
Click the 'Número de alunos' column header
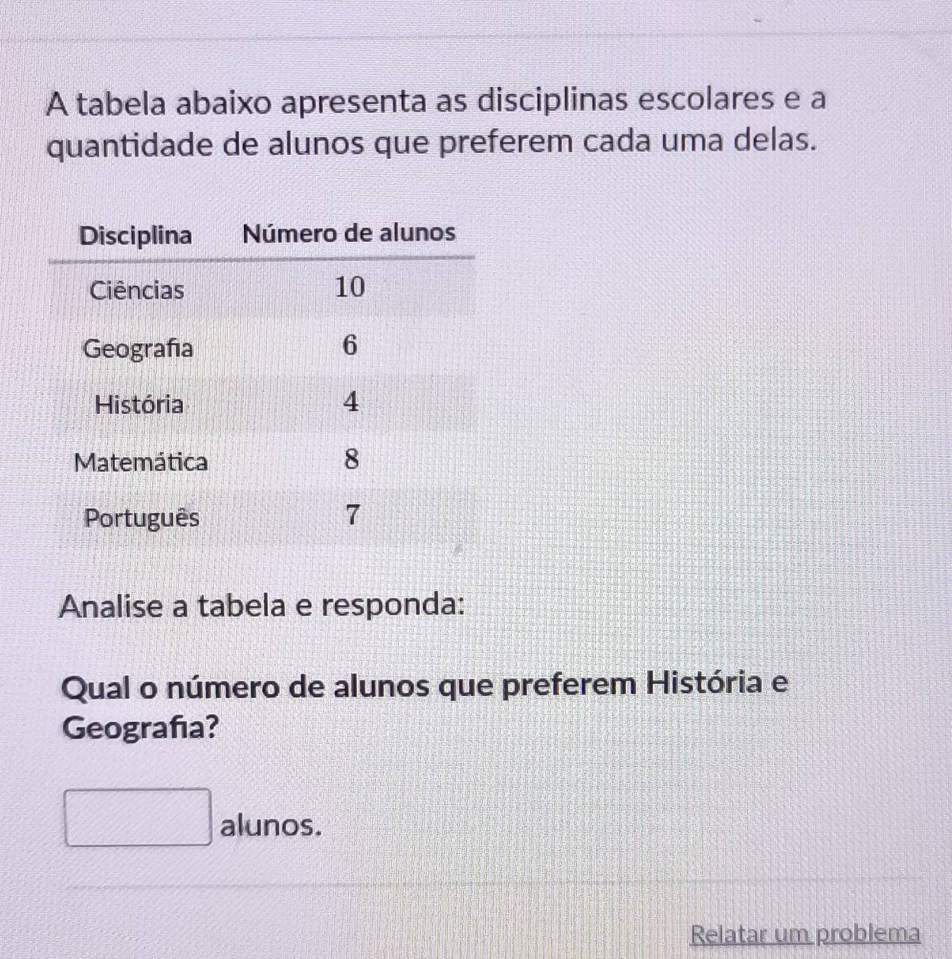coord(348,233)
